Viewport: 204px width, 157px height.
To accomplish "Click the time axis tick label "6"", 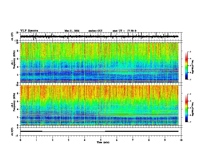I will [117, 140].
